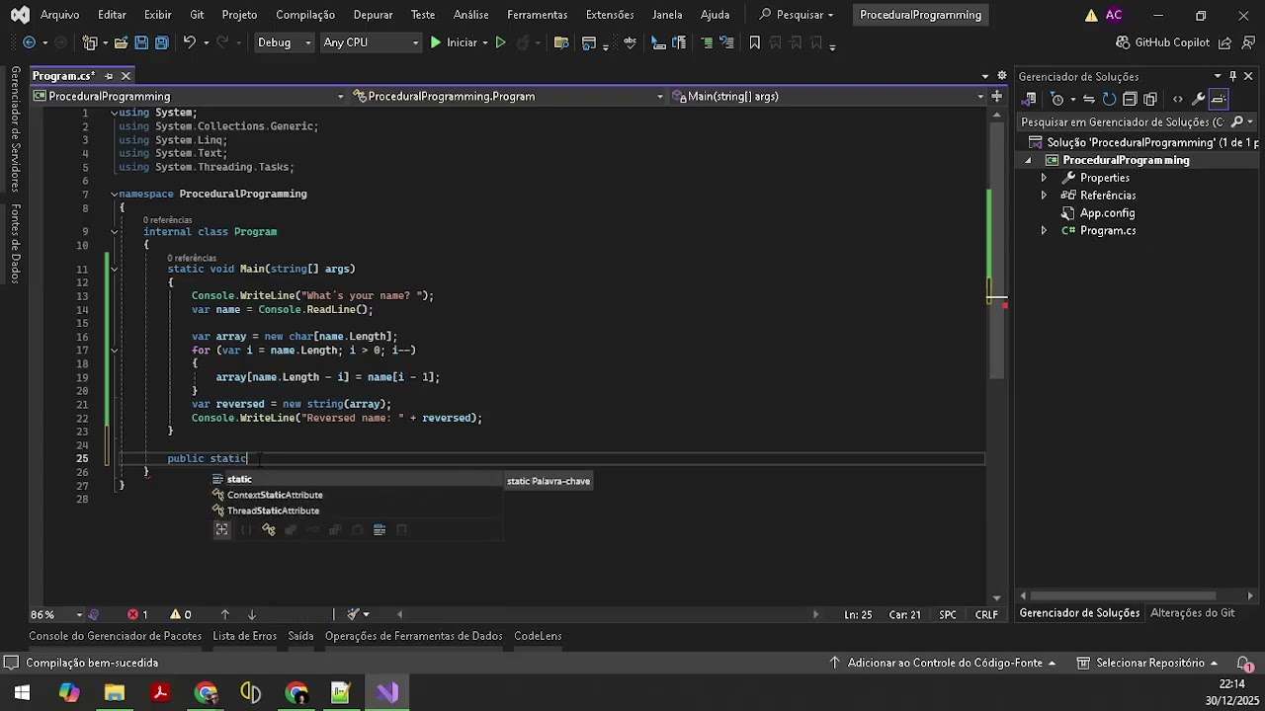
Task: Open the Main(string[] args) member dropdown
Action: [829, 96]
